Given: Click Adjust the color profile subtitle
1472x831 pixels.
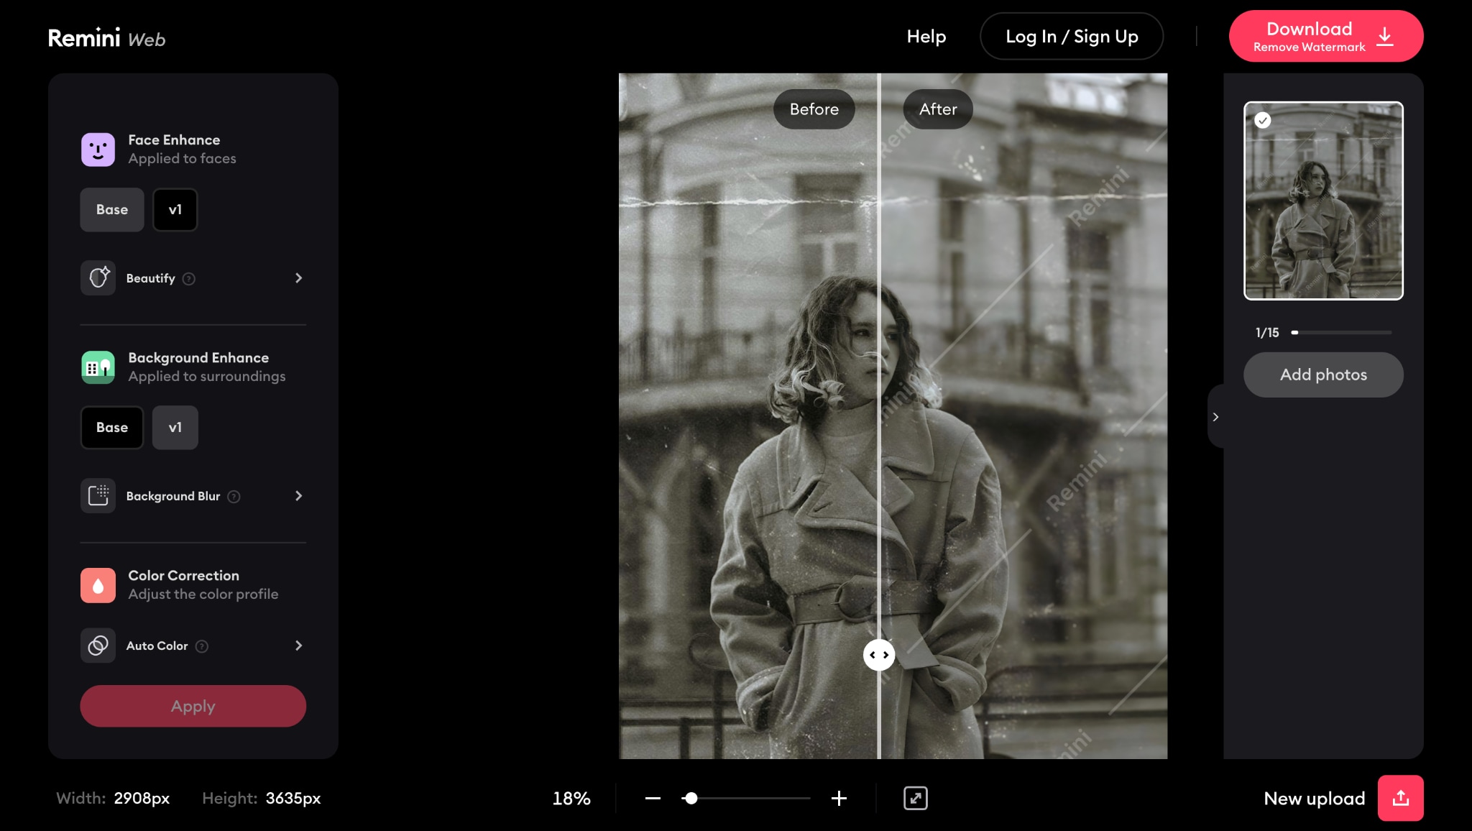Looking at the screenshot, I should [203, 594].
